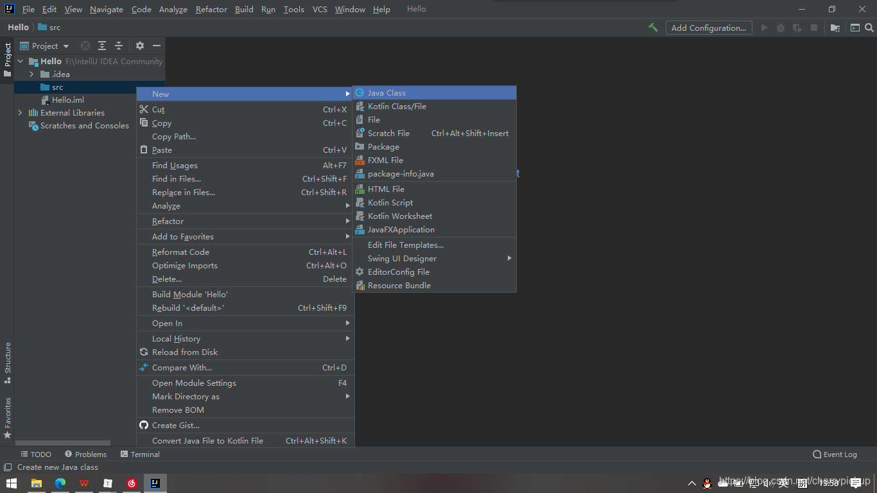Select File entry in New submenu

[435, 119]
